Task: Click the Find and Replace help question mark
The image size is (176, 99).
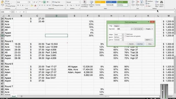Action: pos(148,22)
